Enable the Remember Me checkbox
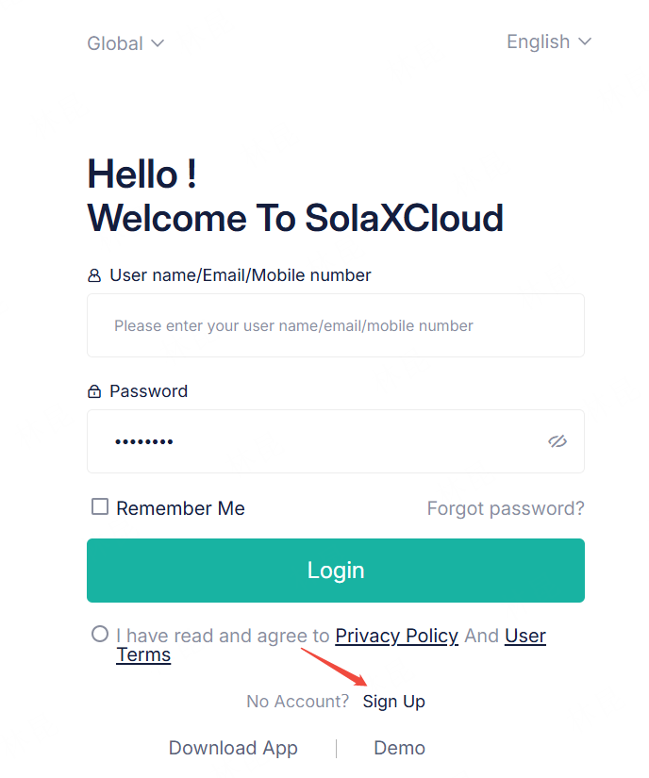 click(100, 507)
